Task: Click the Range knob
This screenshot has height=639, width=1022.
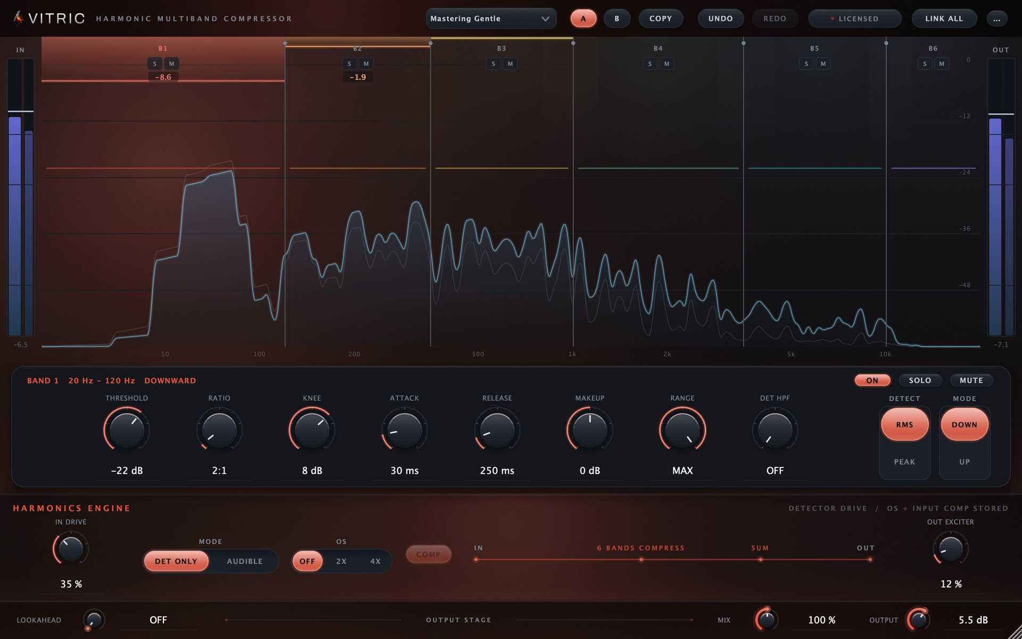Action: tap(682, 429)
